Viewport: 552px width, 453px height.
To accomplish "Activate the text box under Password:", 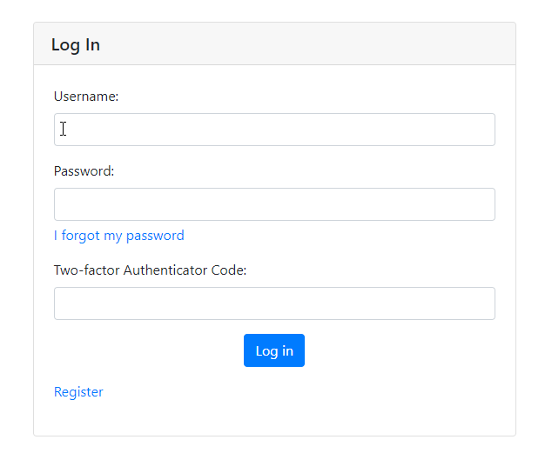I will [x=274, y=204].
